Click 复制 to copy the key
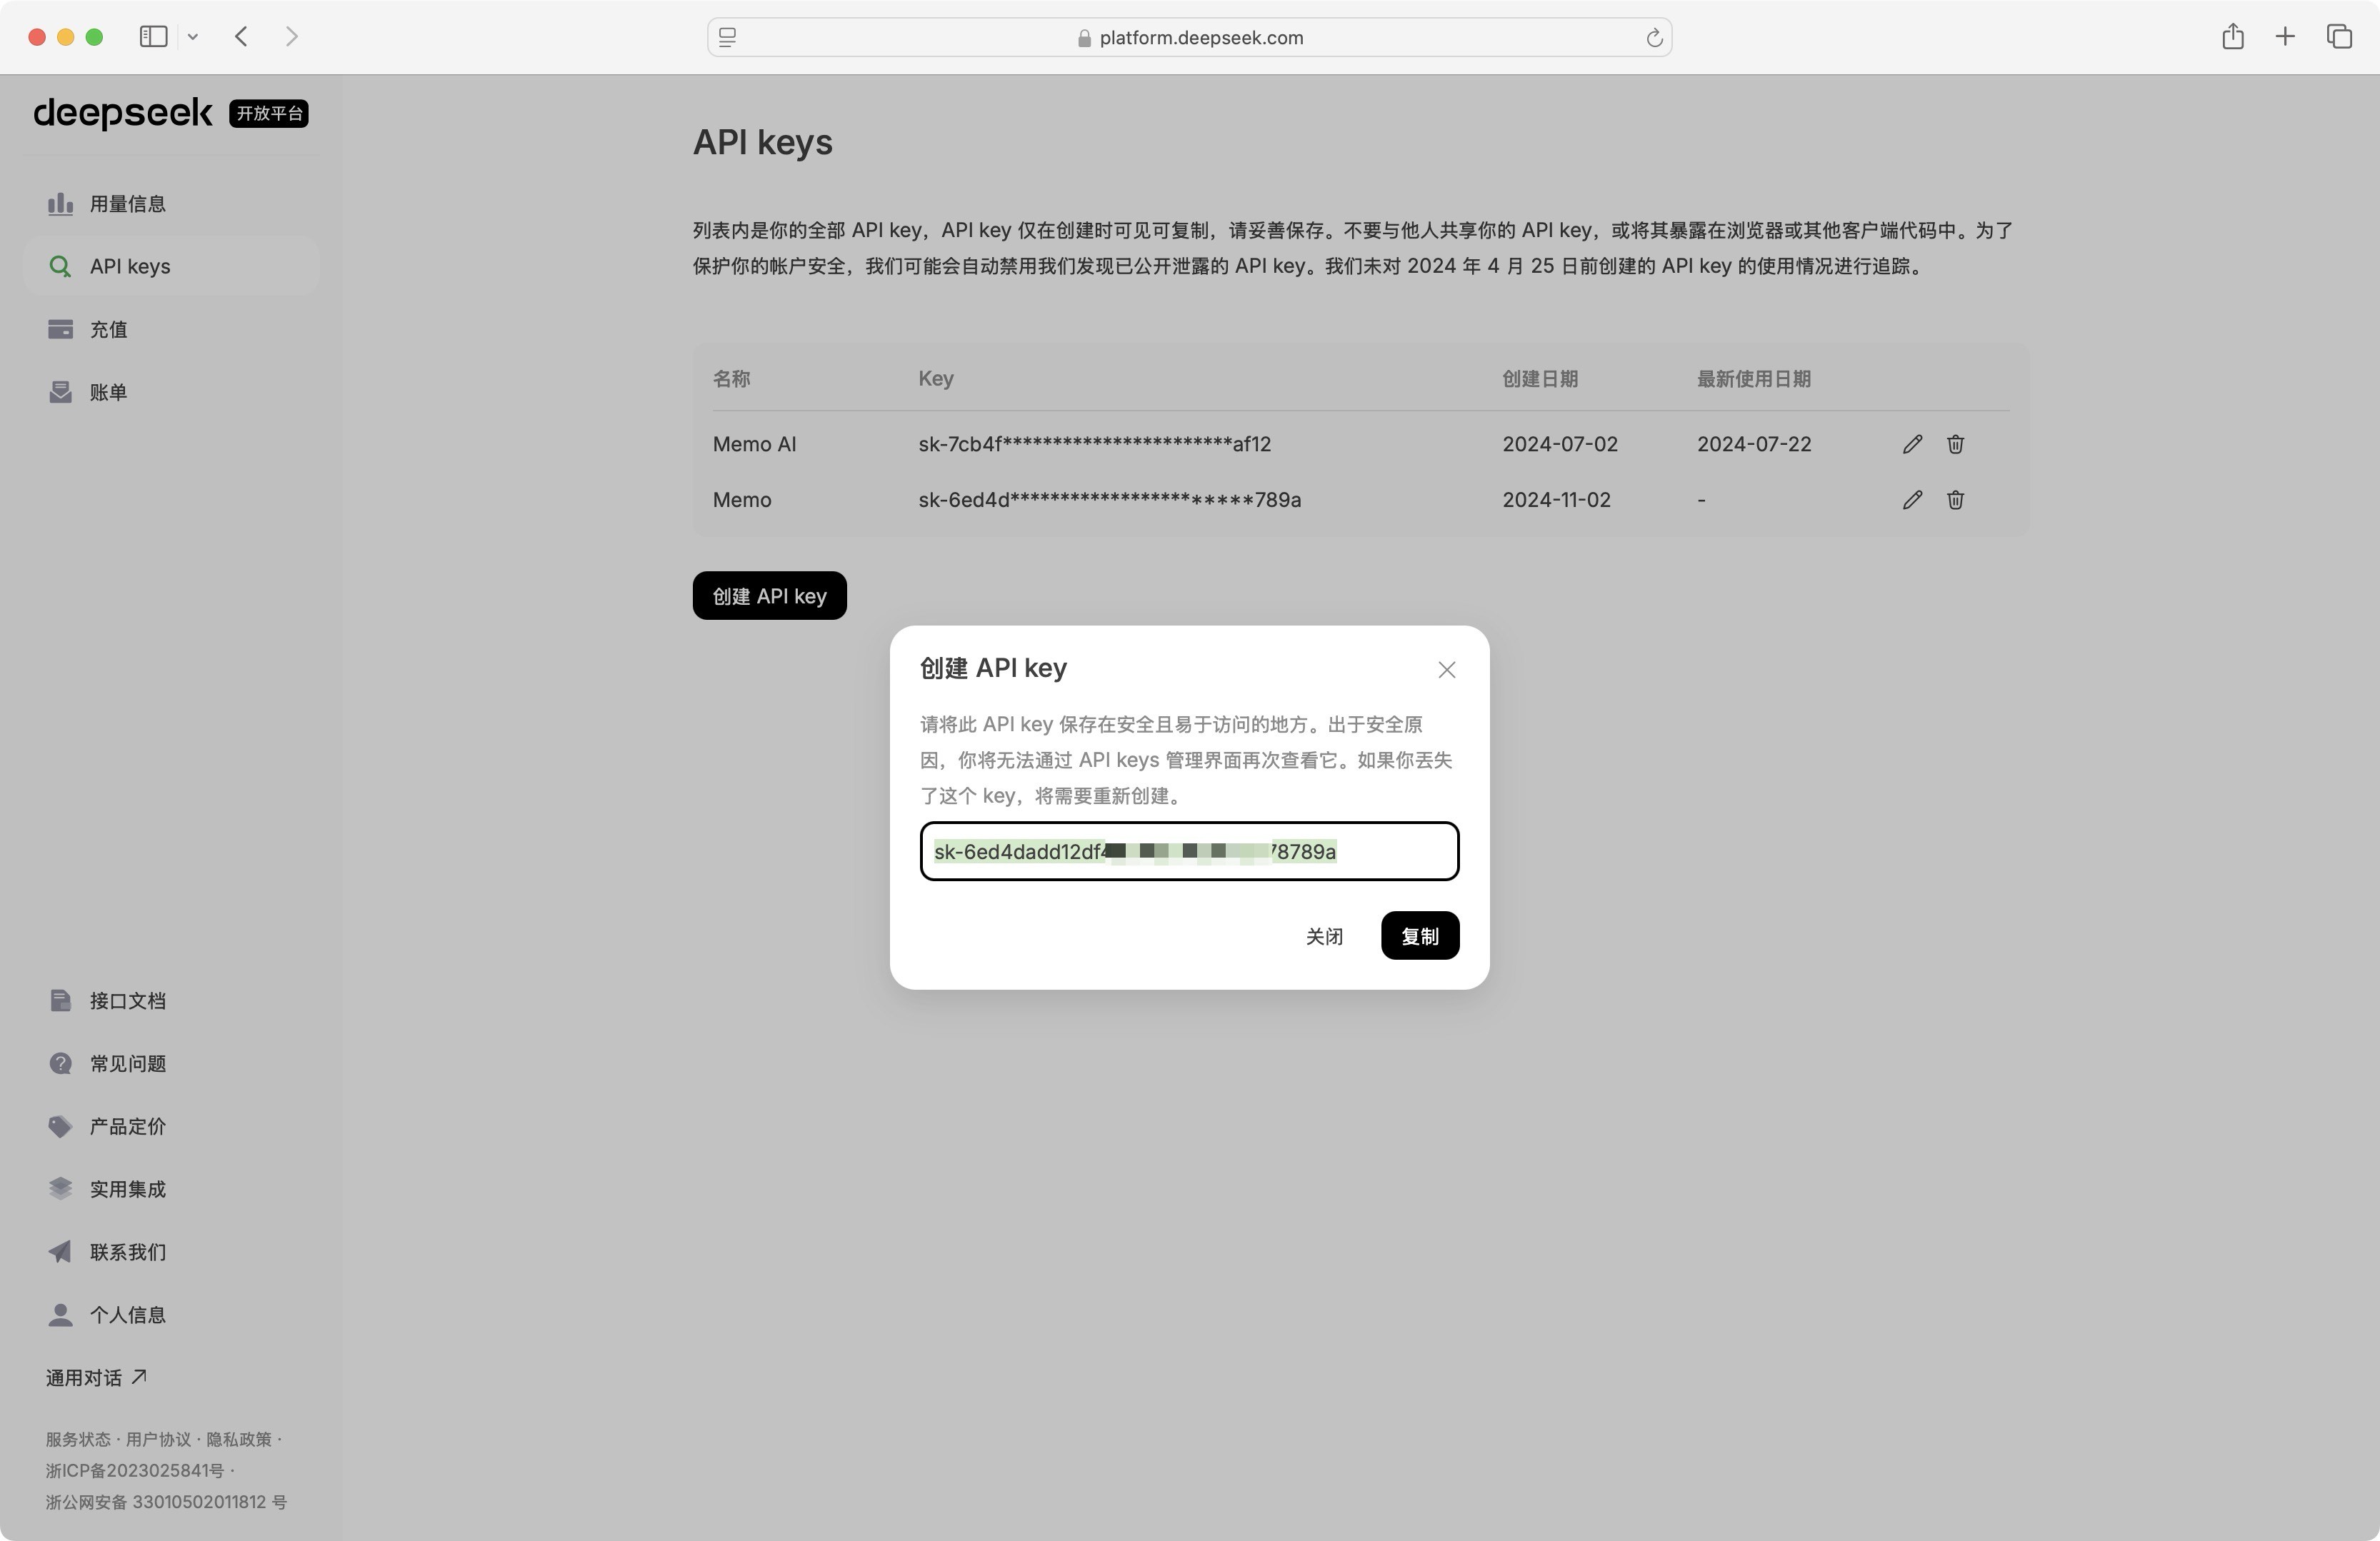The image size is (2380, 1541). (1420, 936)
